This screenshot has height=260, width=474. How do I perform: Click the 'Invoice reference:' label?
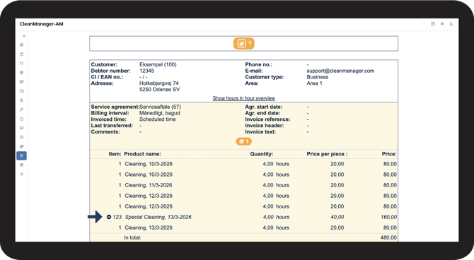267,119
